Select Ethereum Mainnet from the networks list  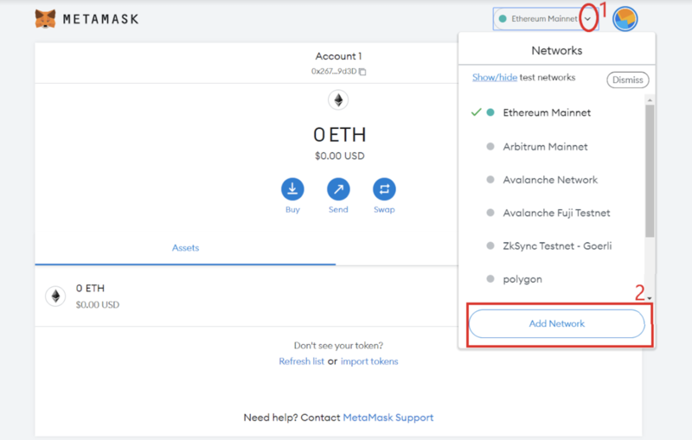pos(547,112)
